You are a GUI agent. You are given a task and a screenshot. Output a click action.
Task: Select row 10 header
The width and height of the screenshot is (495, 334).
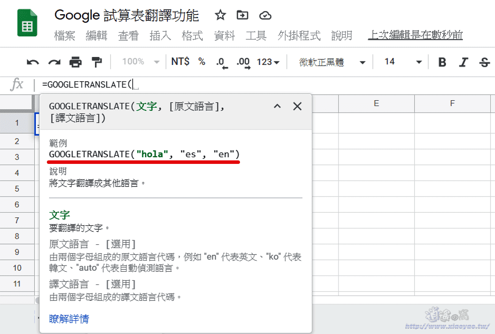point(17,268)
